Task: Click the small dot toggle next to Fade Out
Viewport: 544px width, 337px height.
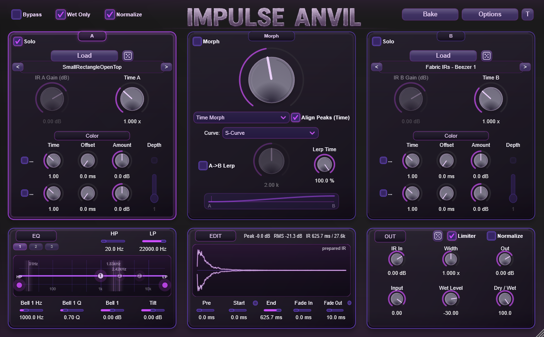Action: point(349,303)
